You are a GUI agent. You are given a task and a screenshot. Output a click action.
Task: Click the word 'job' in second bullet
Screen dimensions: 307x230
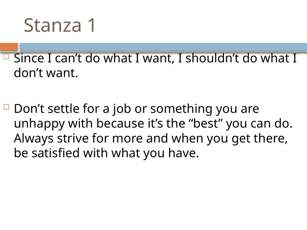pos(122,109)
